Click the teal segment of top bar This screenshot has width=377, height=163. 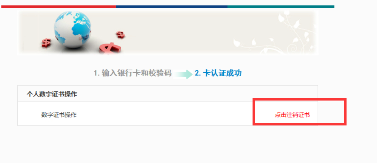click(281, 7)
